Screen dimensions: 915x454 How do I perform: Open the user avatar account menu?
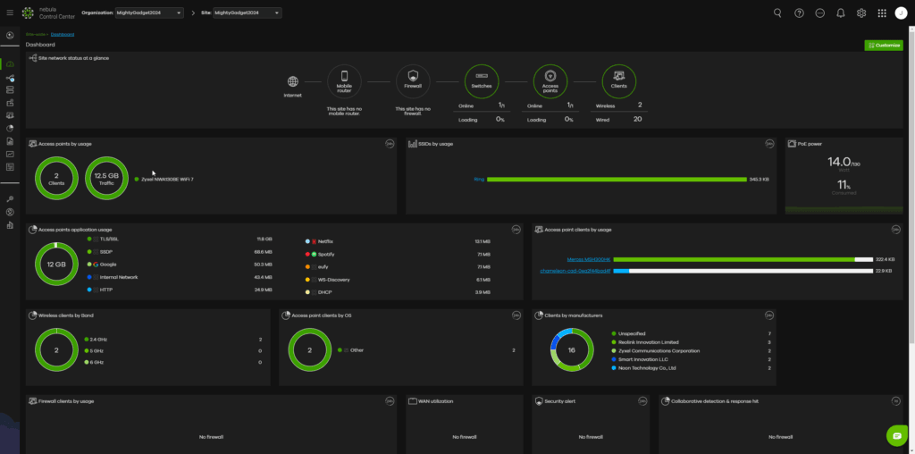click(x=901, y=13)
